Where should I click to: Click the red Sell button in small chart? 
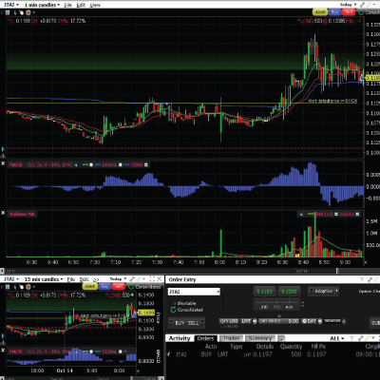118,286
